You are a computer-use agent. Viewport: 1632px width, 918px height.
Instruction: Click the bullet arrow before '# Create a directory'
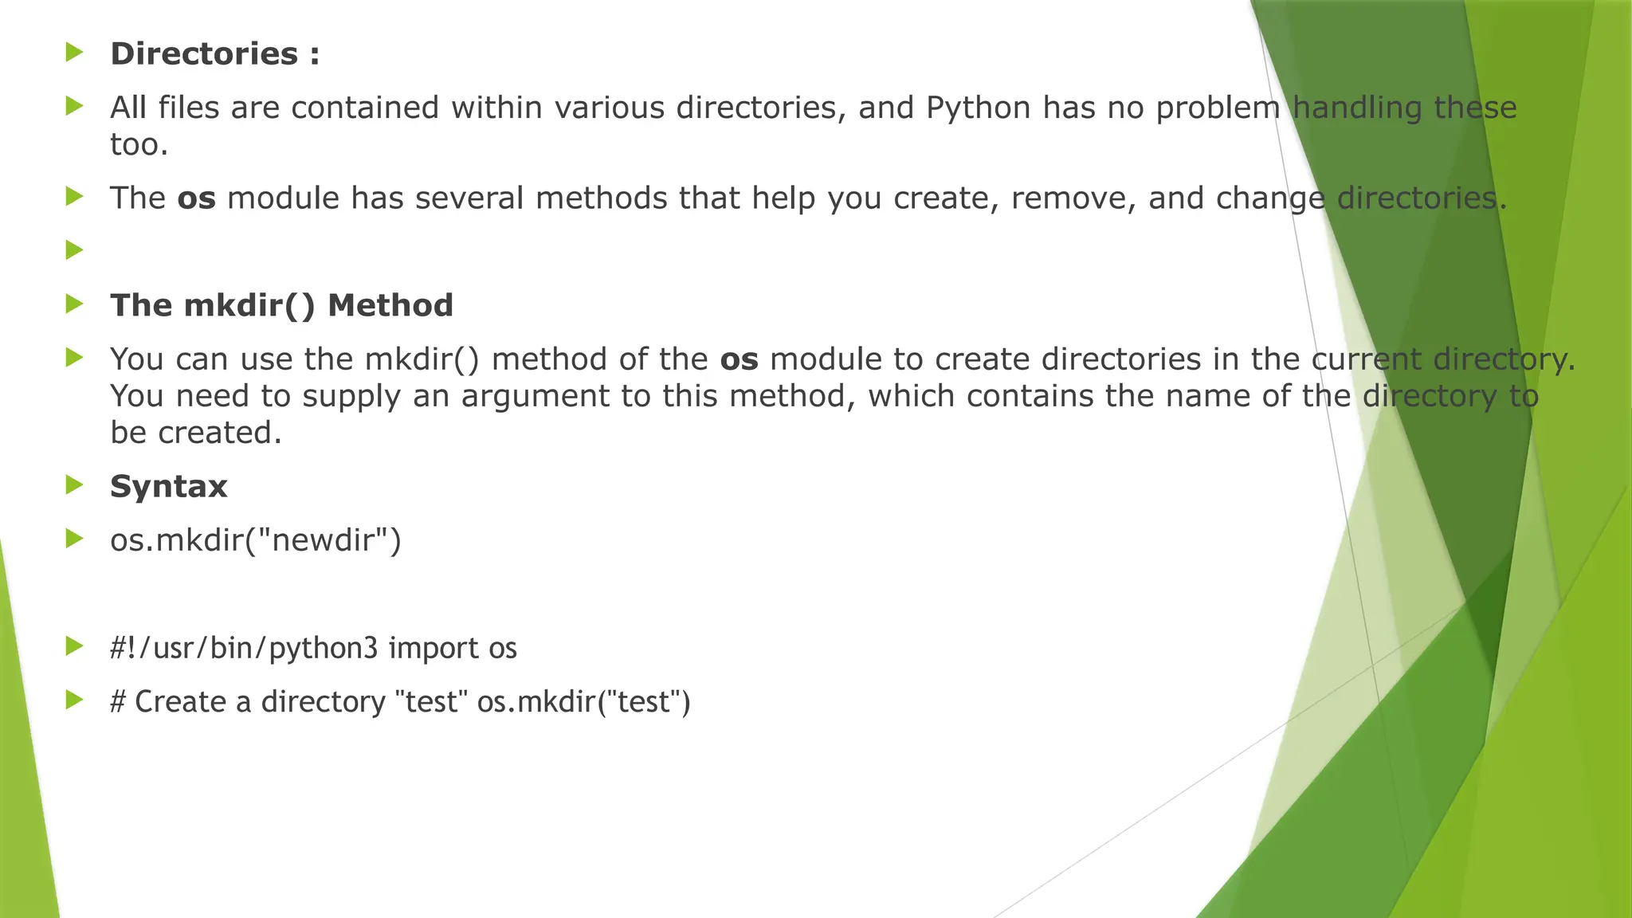pyautogui.click(x=74, y=700)
